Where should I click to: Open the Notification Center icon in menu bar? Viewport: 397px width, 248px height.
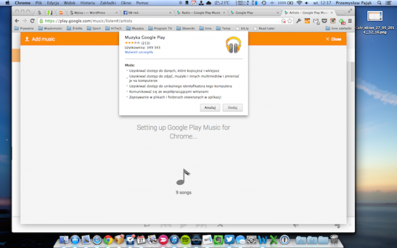pyautogui.click(x=388, y=3)
